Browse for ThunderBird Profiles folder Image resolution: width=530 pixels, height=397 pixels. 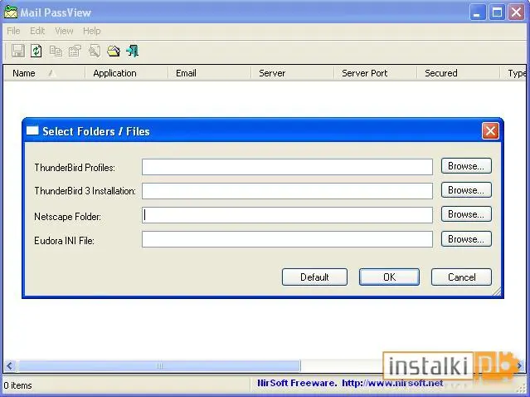(x=466, y=166)
